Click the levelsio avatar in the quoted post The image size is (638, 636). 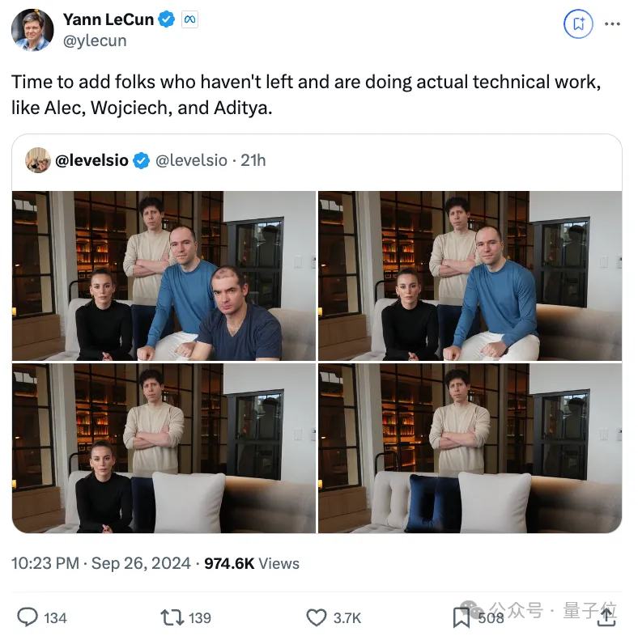37,160
